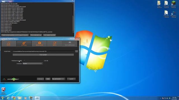The image size is (179, 100).
Task: Select log line 'Fallback enUS loaded'
Action: tap(10, 5)
